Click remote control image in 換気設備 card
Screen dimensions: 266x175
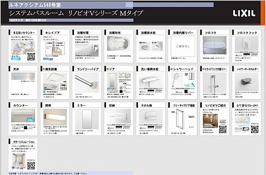click(64, 87)
